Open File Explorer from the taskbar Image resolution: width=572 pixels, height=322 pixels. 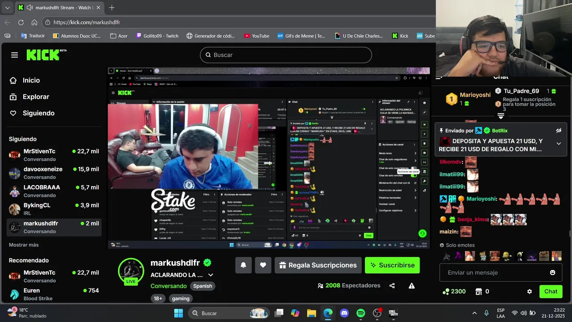(x=311, y=313)
